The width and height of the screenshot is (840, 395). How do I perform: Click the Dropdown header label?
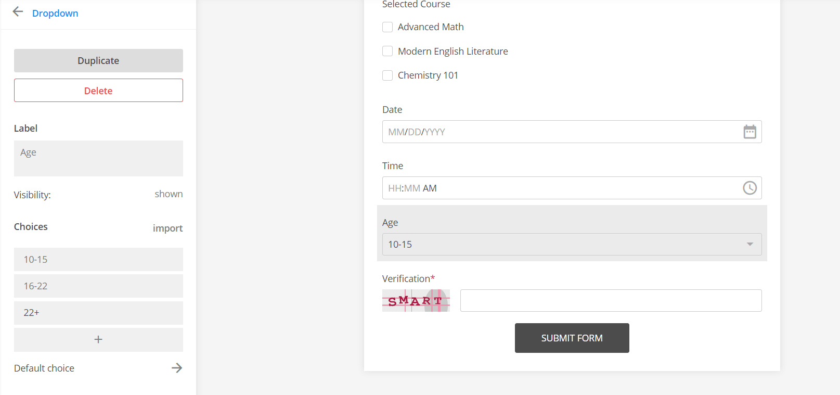click(x=55, y=13)
